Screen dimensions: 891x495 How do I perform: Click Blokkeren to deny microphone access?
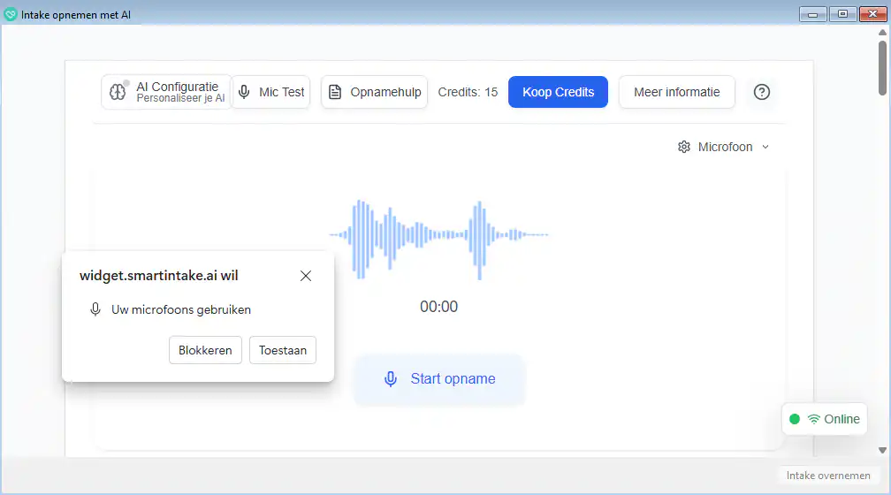pyautogui.click(x=205, y=350)
